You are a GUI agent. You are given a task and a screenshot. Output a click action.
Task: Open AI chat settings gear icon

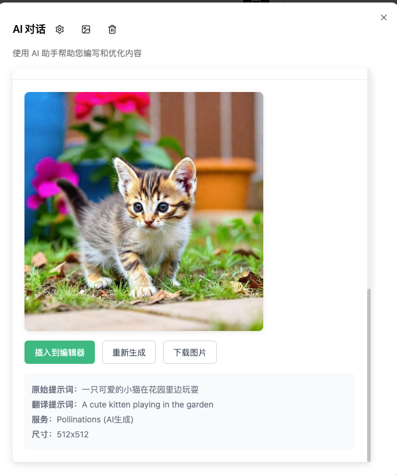60,29
